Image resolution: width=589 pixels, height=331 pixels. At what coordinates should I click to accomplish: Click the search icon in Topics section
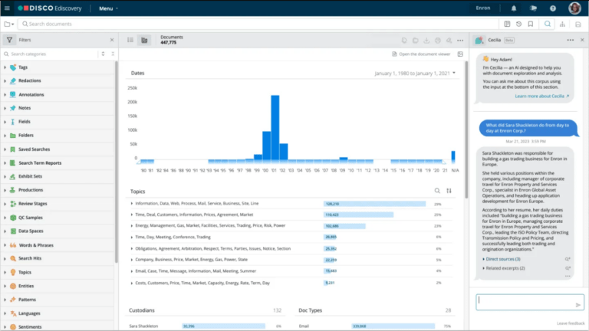[438, 191]
